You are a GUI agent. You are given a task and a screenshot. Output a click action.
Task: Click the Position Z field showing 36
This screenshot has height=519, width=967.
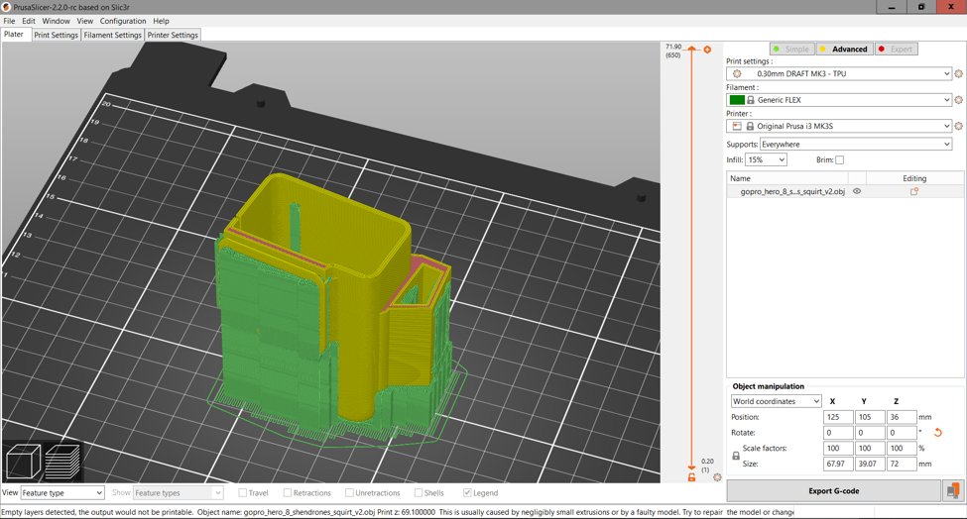tap(902, 417)
